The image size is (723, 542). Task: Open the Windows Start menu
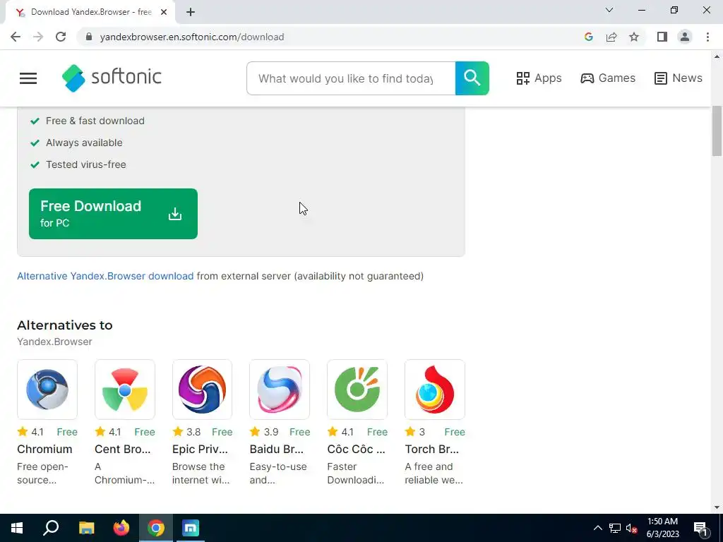point(17,528)
